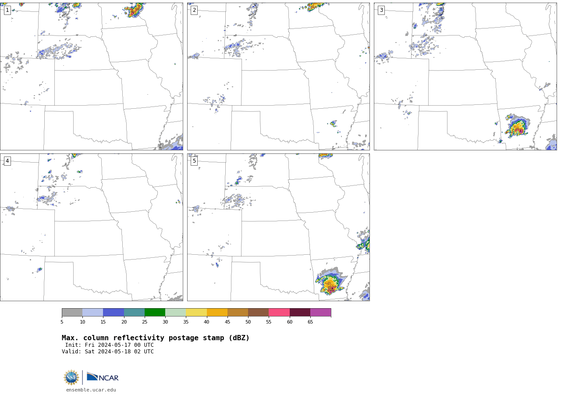The height and width of the screenshot is (395, 561).
Task: Click the brown 50-55 dBZ swatch
Action: click(x=259, y=313)
